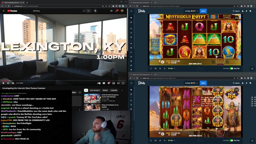Screen dimensions: 256x144
Task: Open Might of Ra game options ellipsis
Action: (236, 90)
